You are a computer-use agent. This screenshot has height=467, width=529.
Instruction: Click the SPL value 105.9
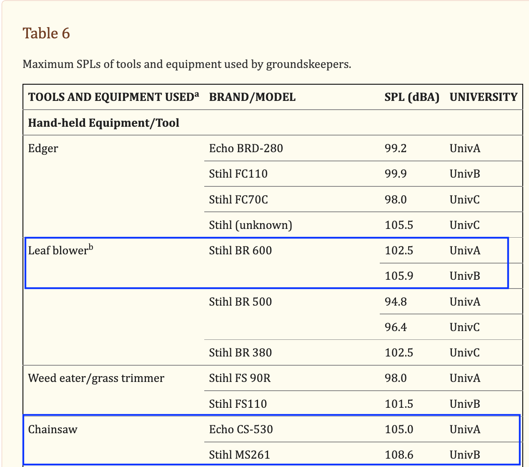(399, 276)
